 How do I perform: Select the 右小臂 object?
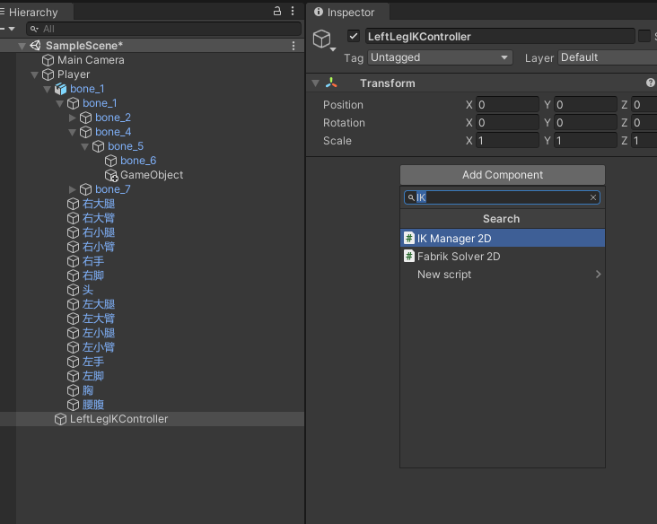[x=99, y=247]
